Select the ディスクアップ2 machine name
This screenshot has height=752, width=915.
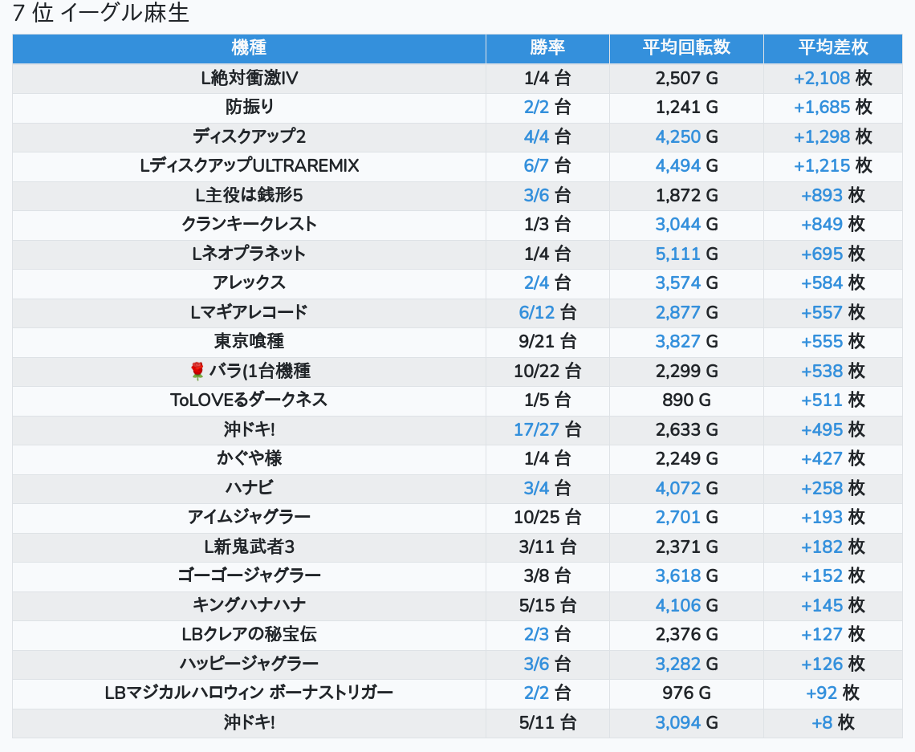(x=249, y=136)
